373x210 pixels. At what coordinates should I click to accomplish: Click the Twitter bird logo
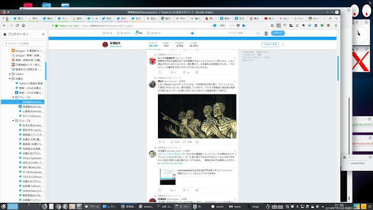coord(192,33)
